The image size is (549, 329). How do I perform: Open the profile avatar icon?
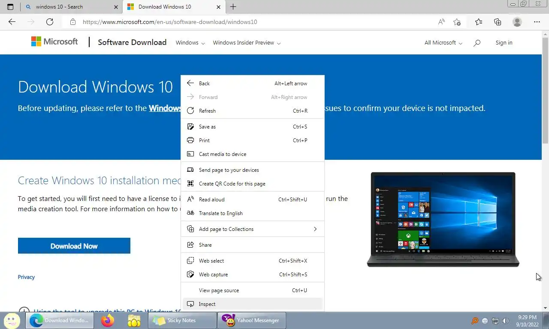tap(517, 22)
